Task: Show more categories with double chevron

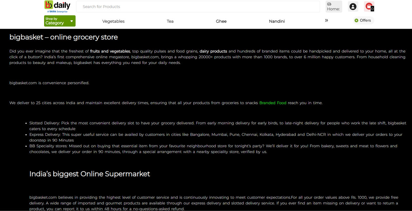Action: [326, 20]
